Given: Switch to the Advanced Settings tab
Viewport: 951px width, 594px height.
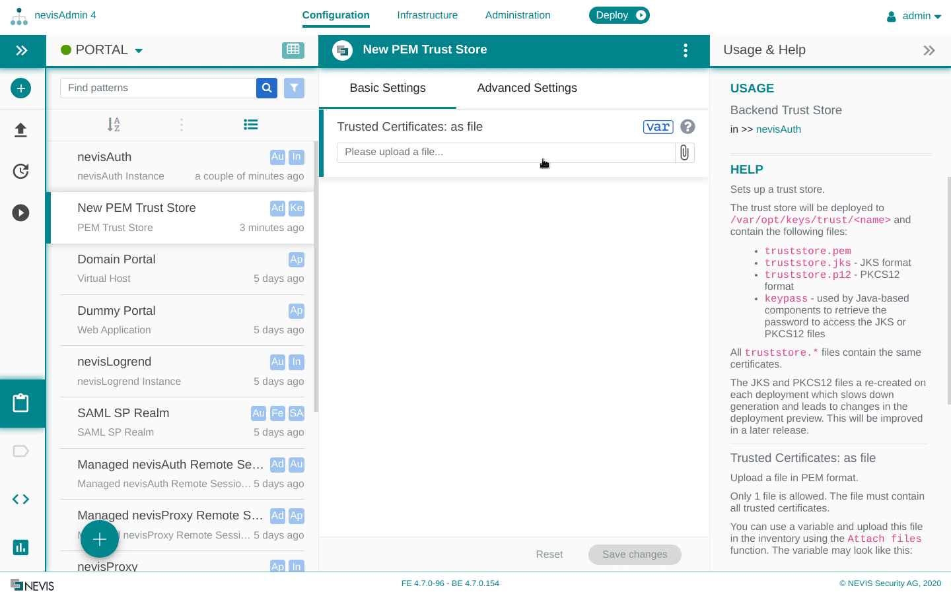Looking at the screenshot, I should 527,88.
